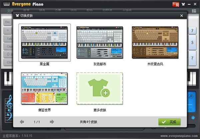This screenshot has height=139, width=200.
Task: Apply the 便签世界 colorful skin
Action: tap(45, 89)
